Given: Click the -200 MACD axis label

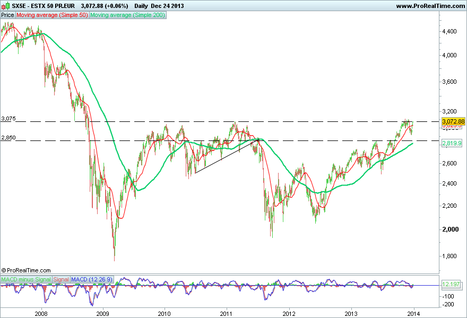Looking at the screenshot, I should (x=448, y=304).
